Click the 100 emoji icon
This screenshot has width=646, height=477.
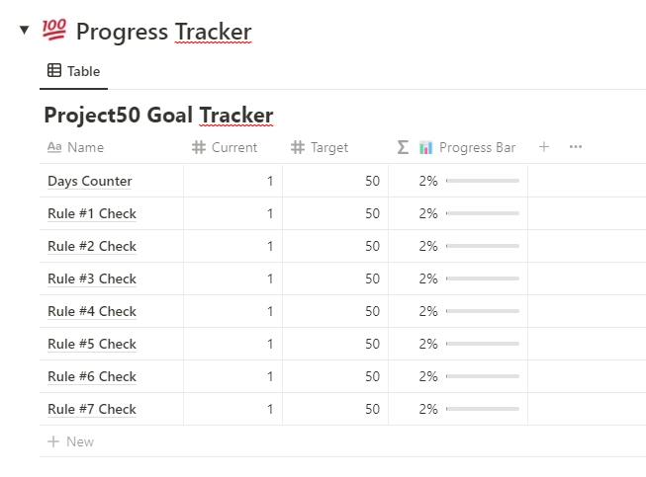tap(54, 32)
